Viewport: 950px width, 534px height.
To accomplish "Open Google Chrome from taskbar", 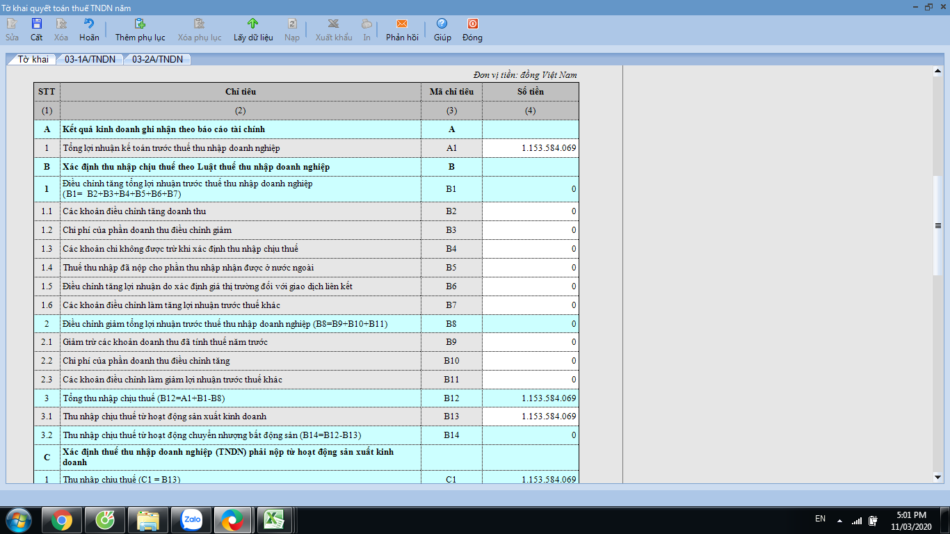I will coord(61,519).
